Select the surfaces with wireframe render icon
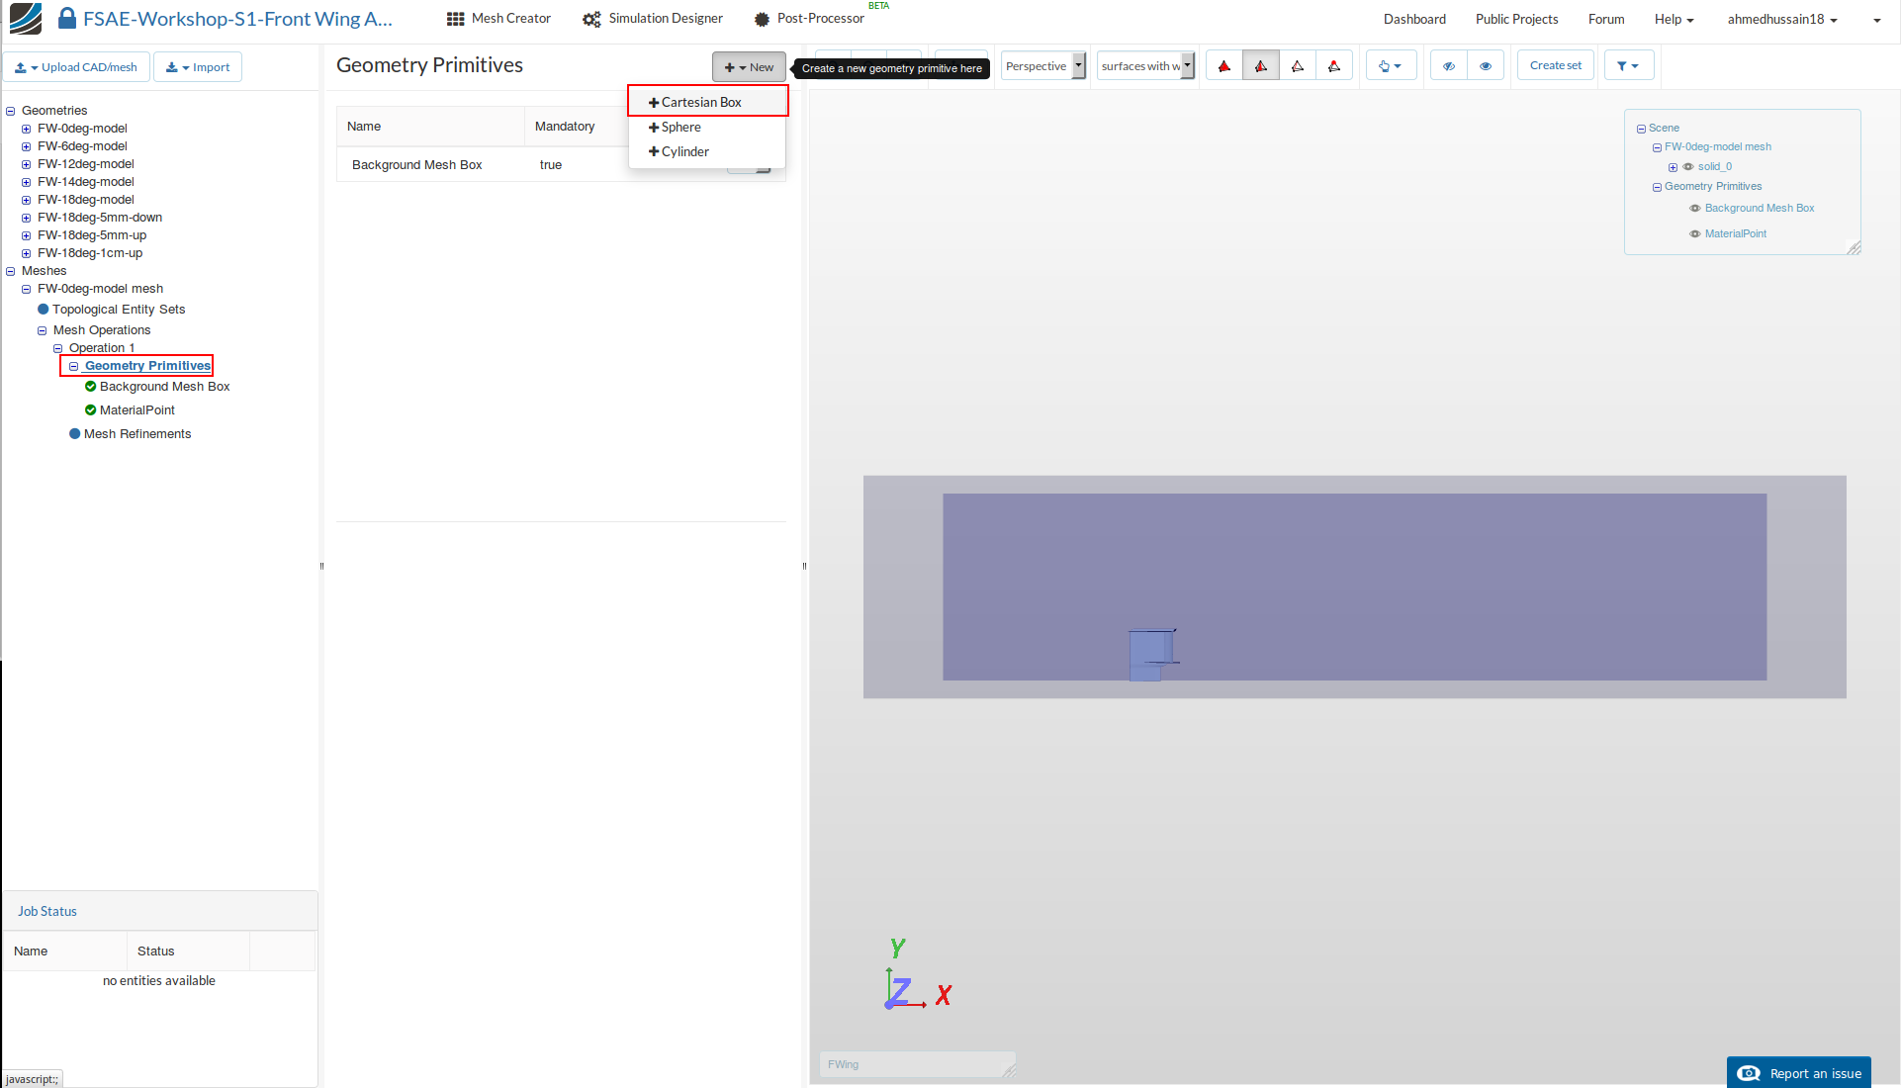 coord(1261,66)
